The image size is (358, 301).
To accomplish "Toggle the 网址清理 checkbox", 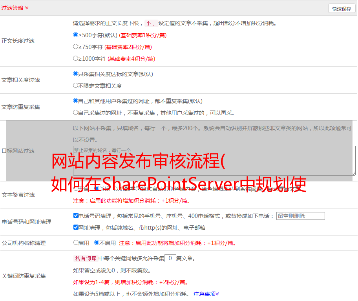I will click(x=76, y=227).
